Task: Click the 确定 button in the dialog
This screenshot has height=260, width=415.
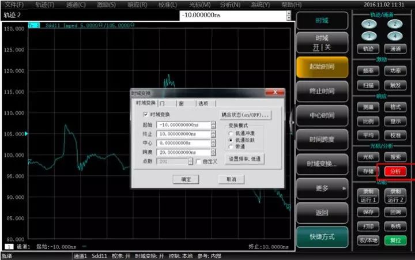Action: click(186, 179)
